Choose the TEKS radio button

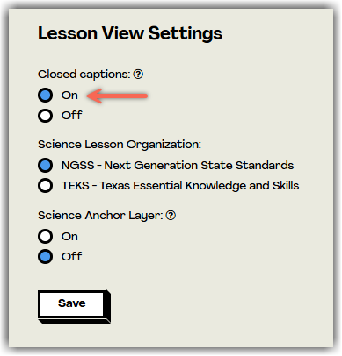click(46, 186)
